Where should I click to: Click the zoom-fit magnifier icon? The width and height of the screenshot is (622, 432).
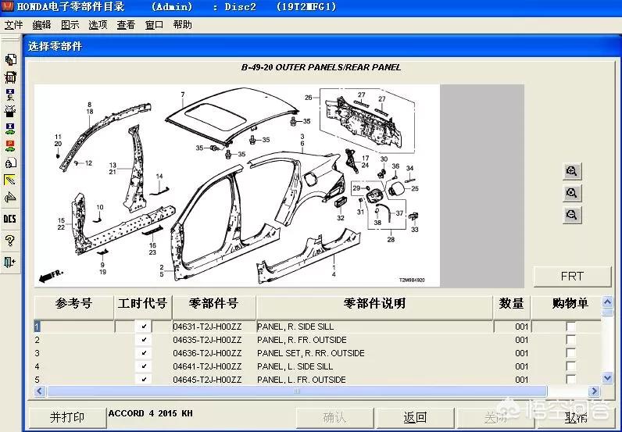pyautogui.click(x=572, y=193)
